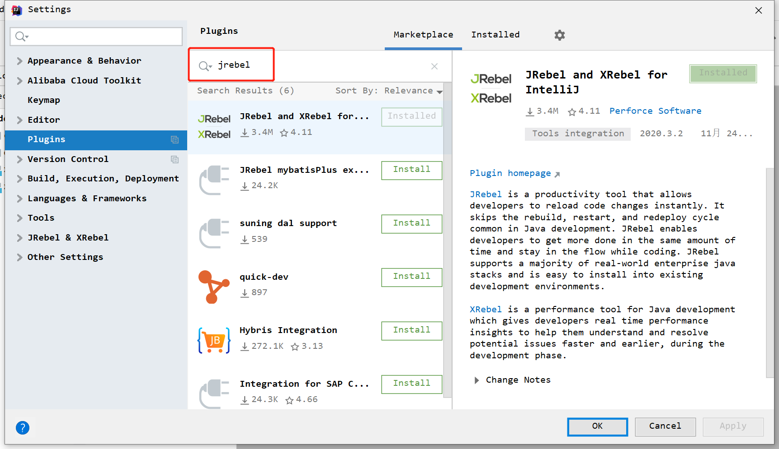This screenshot has width=779, height=449.
Task: Focus the plugin search field with jrebel
Action: click(320, 66)
